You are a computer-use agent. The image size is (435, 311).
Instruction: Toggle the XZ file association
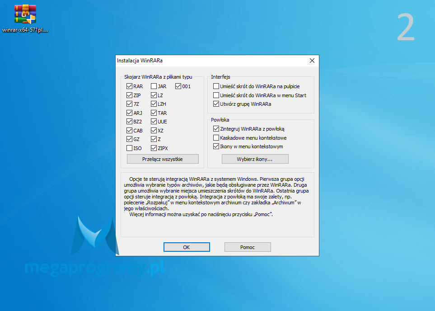click(154, 131)
